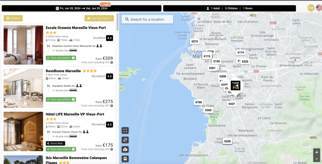Select the €228 map price marker
This screenshot has height=164, width=322.
pos(227,141)
